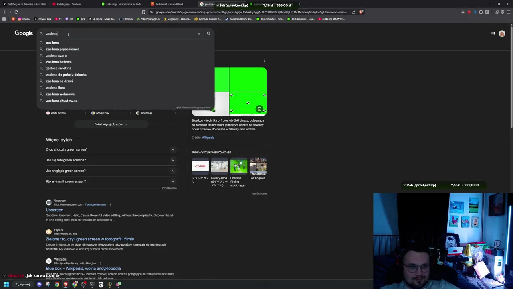Clear the search box with the X icon
The height and width of the screenshot is (289, 513).
click(x=199, y=33)
